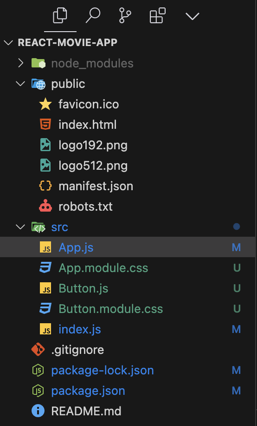Open App.module.css file

(x=103, y=268)
